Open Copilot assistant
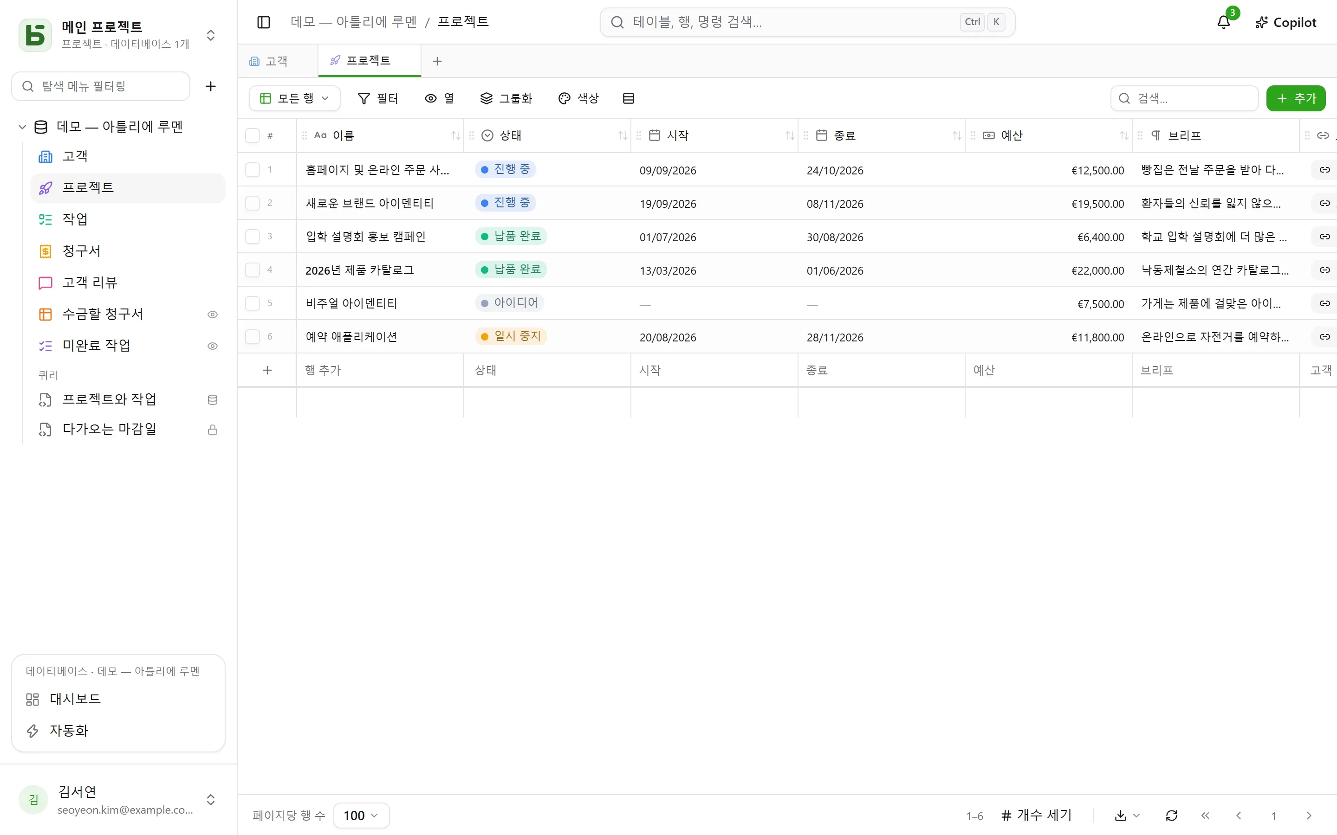 tap(1285, 22)
